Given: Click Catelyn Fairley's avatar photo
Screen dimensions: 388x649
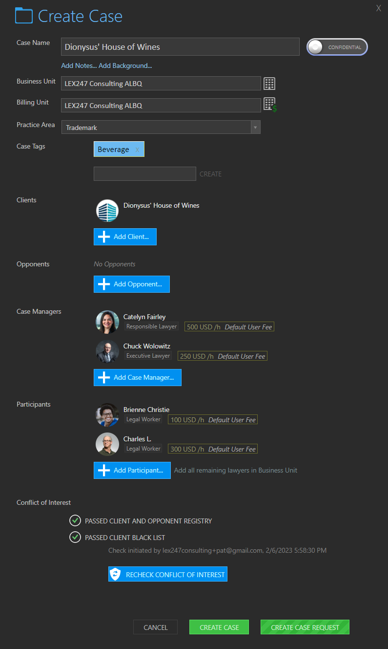Looking at the screenshot, I should point(107,322).
